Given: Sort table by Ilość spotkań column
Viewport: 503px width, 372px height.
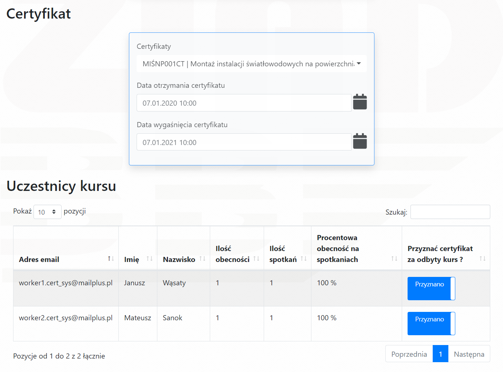Looking at the screenshot, I should pyautogui.click(x=287, y=248).
